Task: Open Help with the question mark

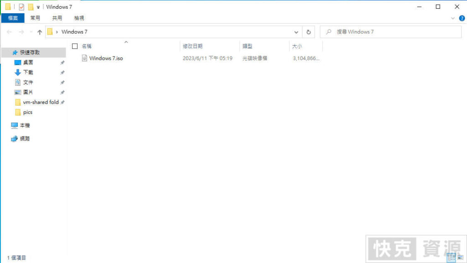Action: (x=462, y=18)
